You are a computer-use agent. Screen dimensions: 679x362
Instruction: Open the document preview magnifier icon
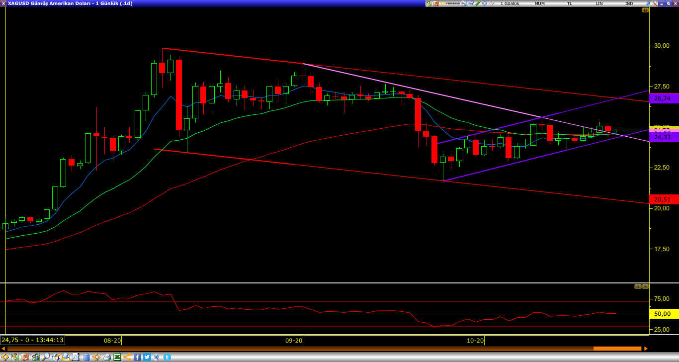click(76, 357)
